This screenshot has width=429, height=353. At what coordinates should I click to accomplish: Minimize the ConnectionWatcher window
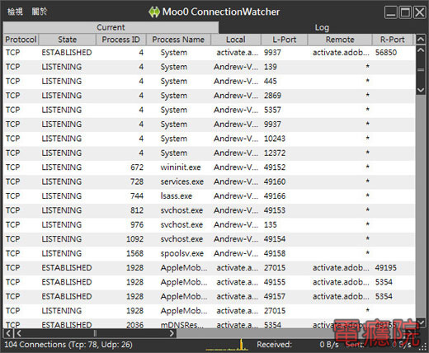point(391,12)
